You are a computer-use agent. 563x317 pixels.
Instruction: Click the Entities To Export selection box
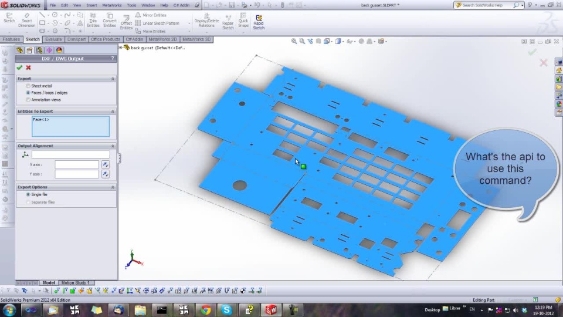pos(71,126)
